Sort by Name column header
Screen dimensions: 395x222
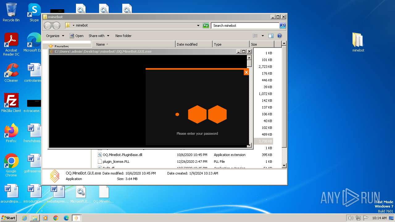pyautogui.click(x=134, y=44)
